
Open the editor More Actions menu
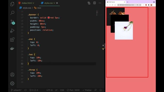[x=100, y=3]
